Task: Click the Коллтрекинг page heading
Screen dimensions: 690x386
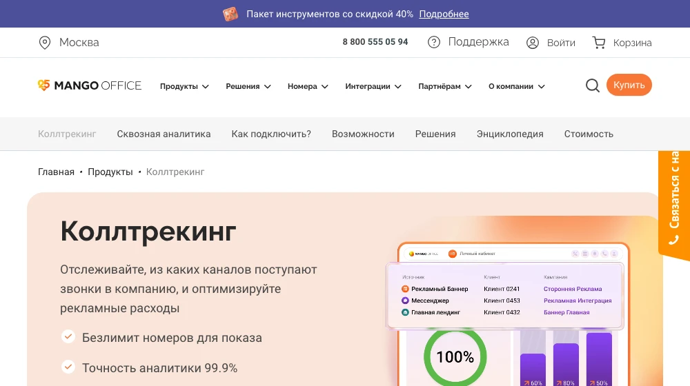Action: (148, 231)
